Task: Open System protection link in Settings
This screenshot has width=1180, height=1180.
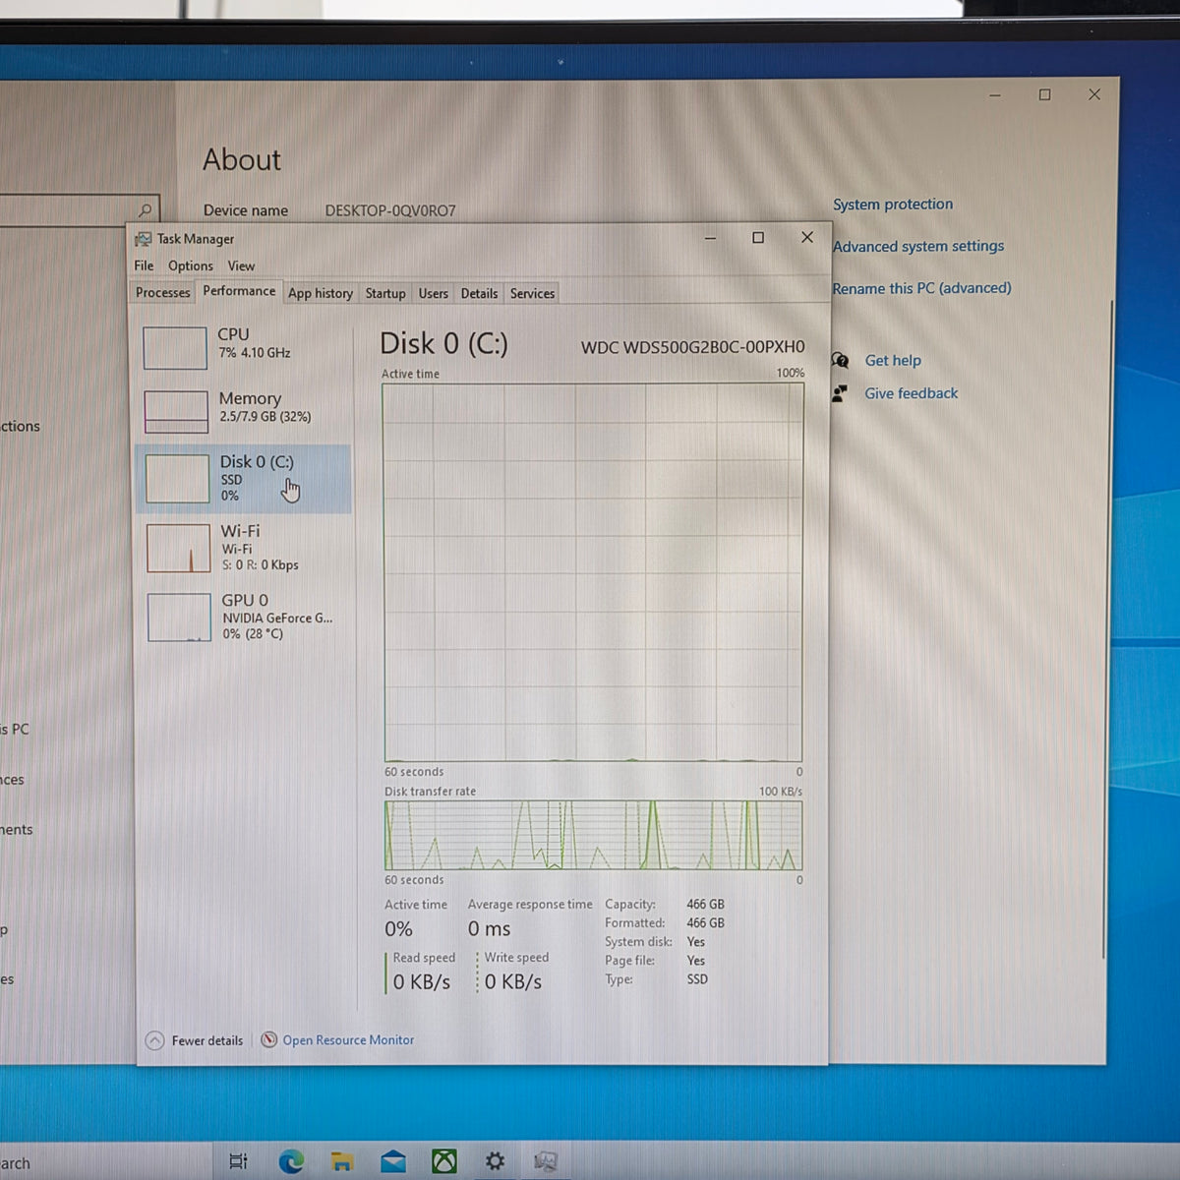Action: (x=893, y=204)
